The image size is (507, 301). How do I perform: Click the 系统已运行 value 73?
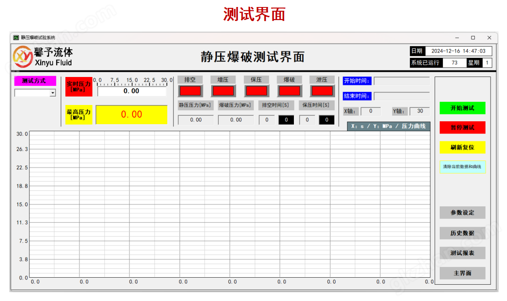pyautogui.click(x=455, y=63)
